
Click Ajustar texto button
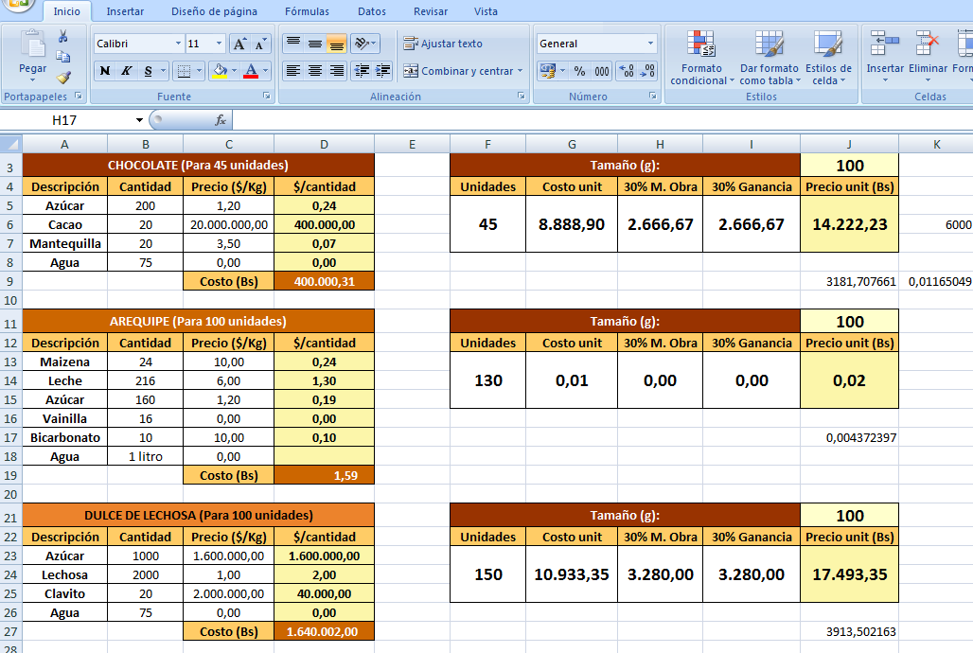[x=442, y=44]
